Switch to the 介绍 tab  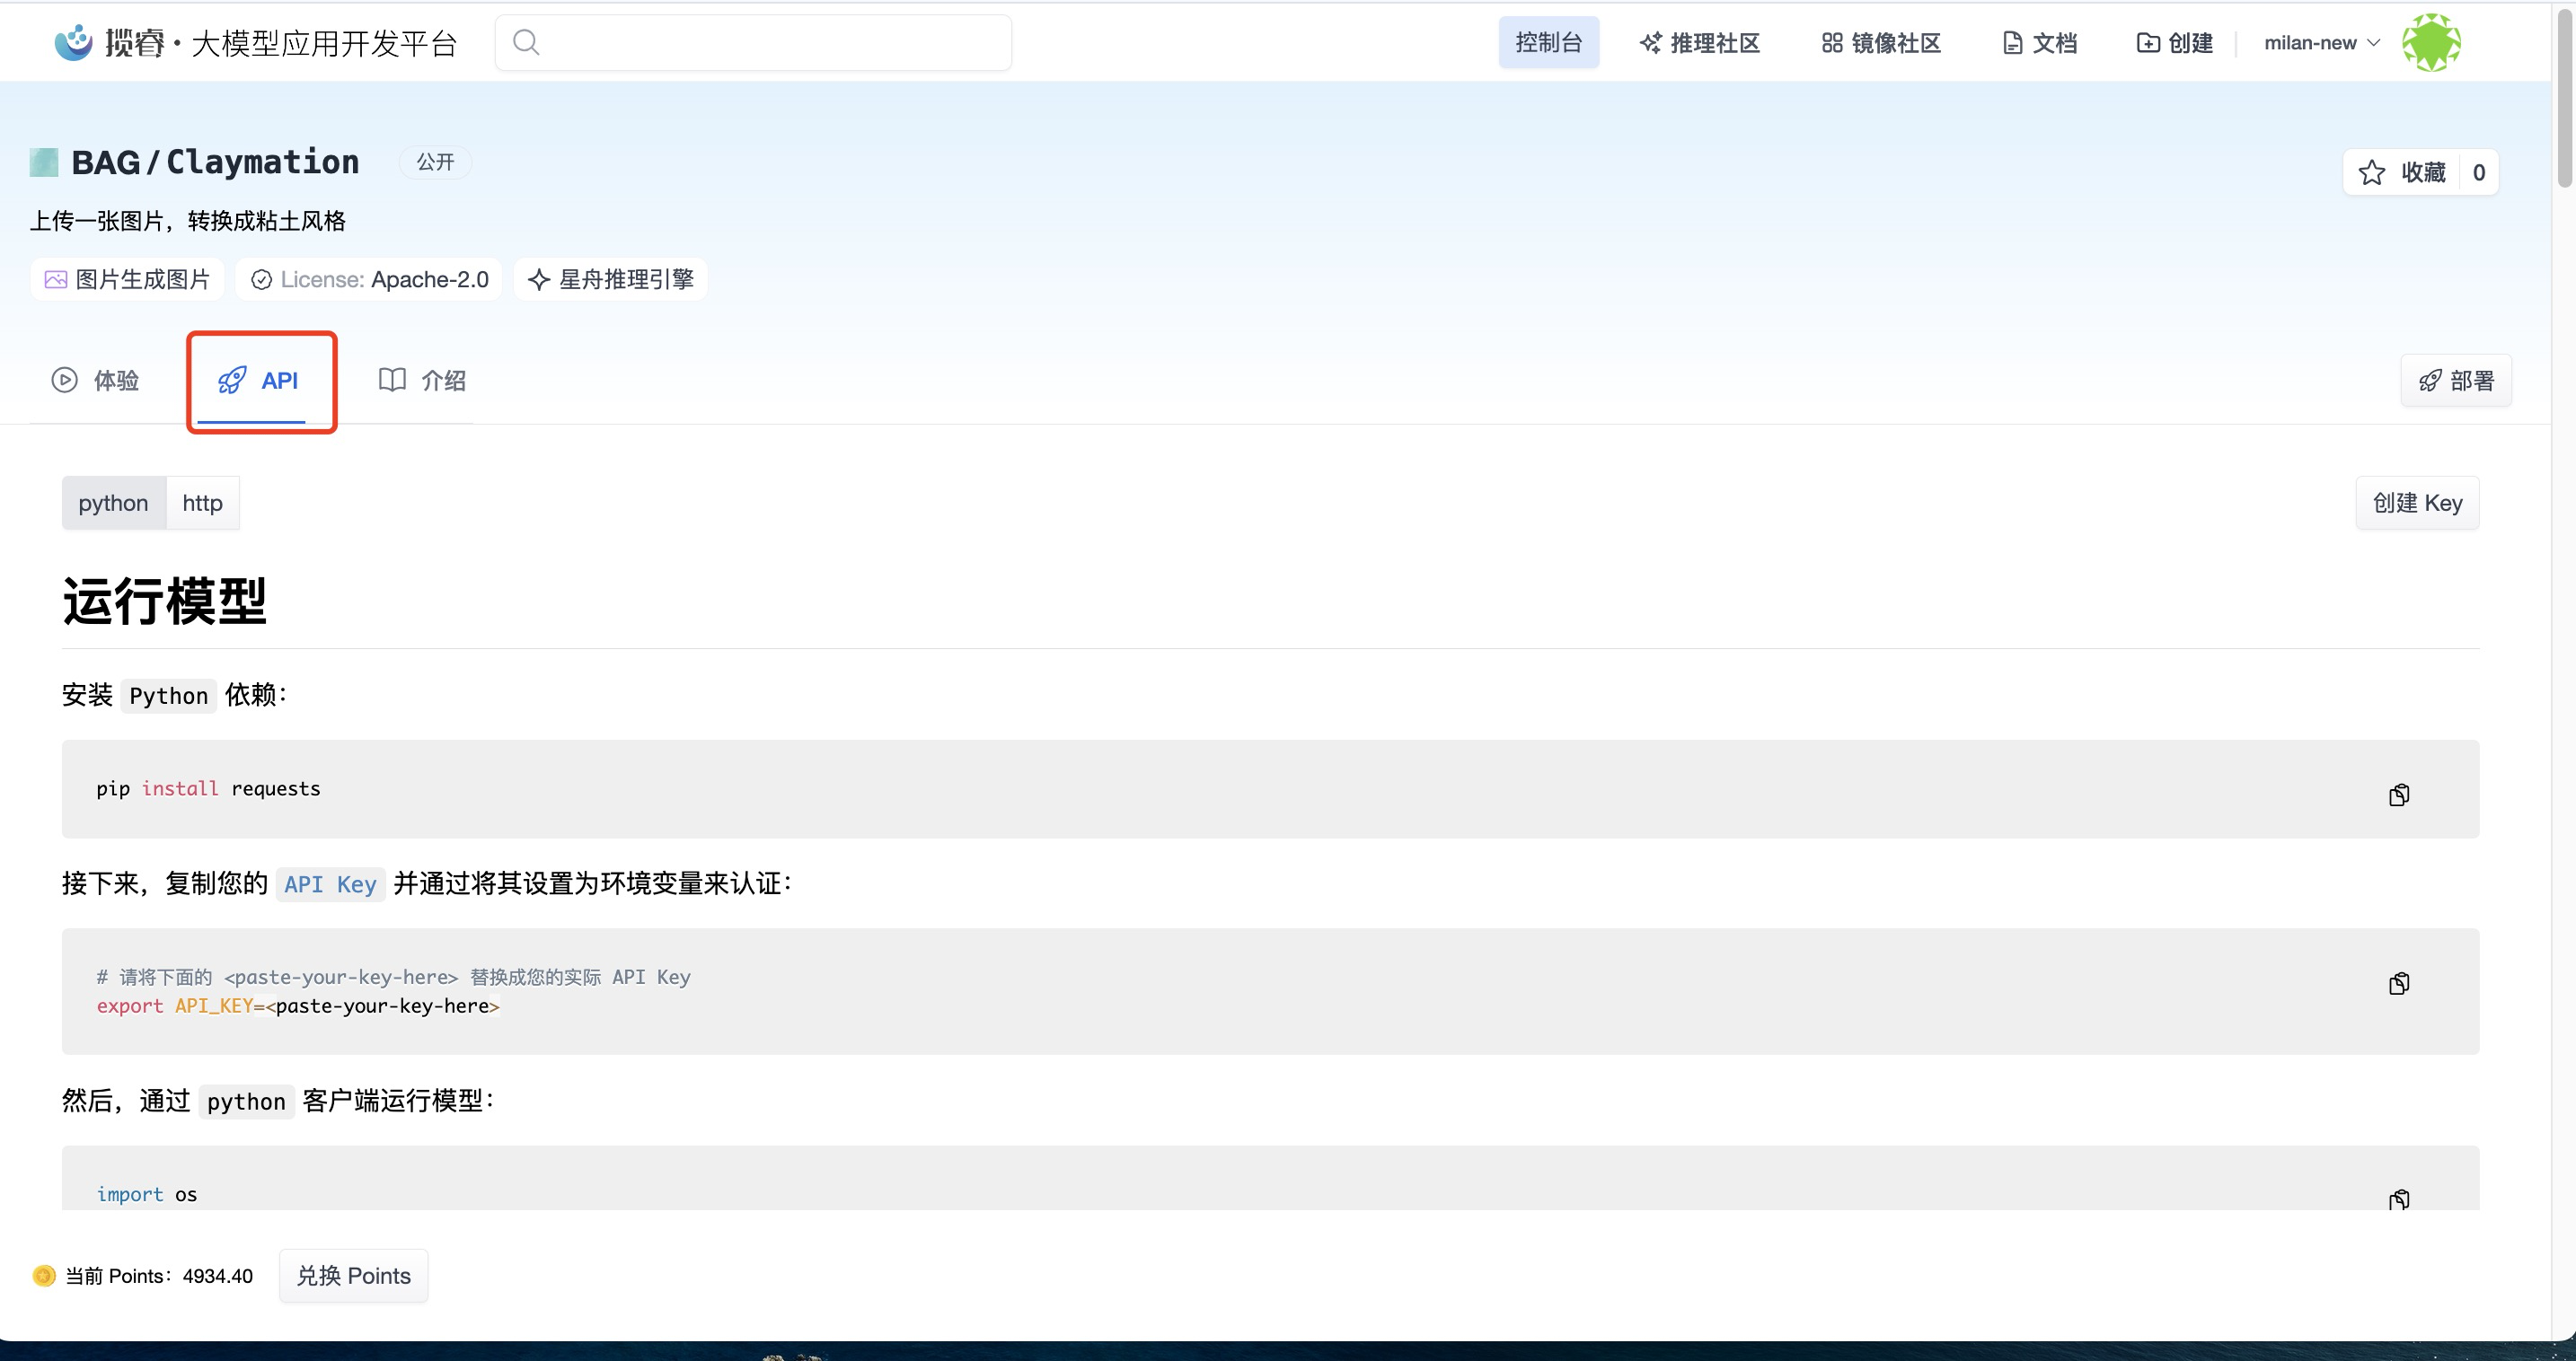pos(422,381)
